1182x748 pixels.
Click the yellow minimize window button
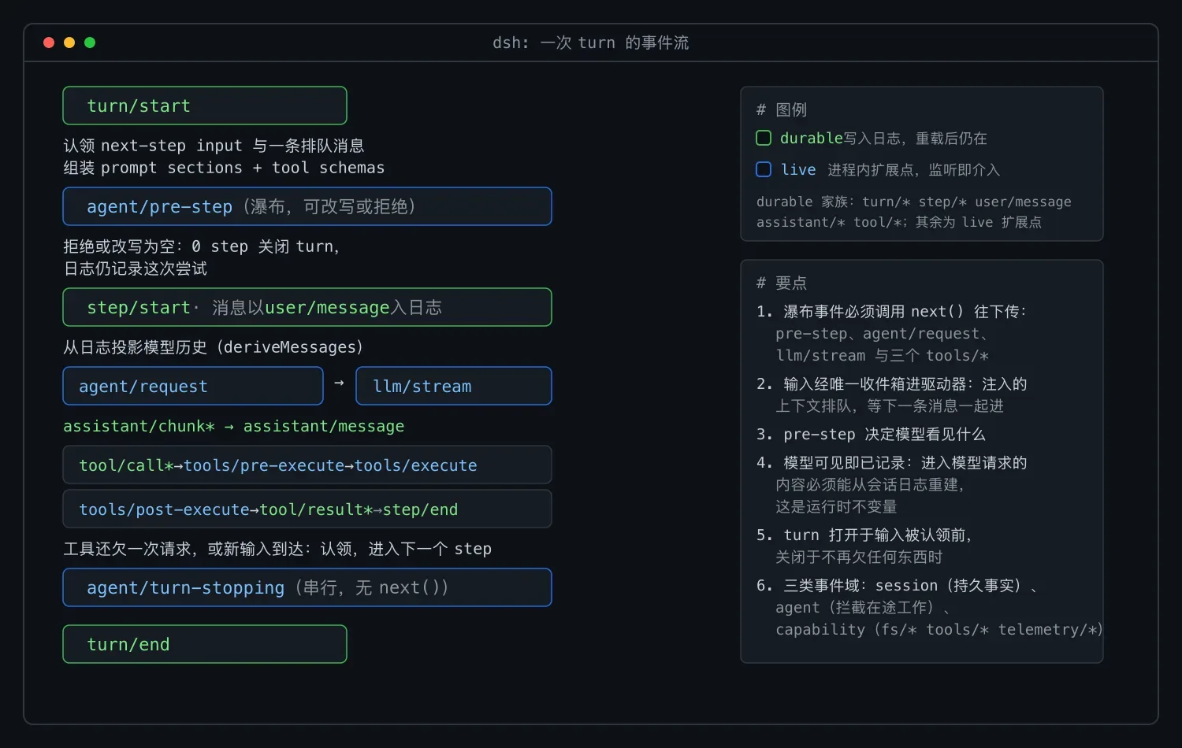69,43
